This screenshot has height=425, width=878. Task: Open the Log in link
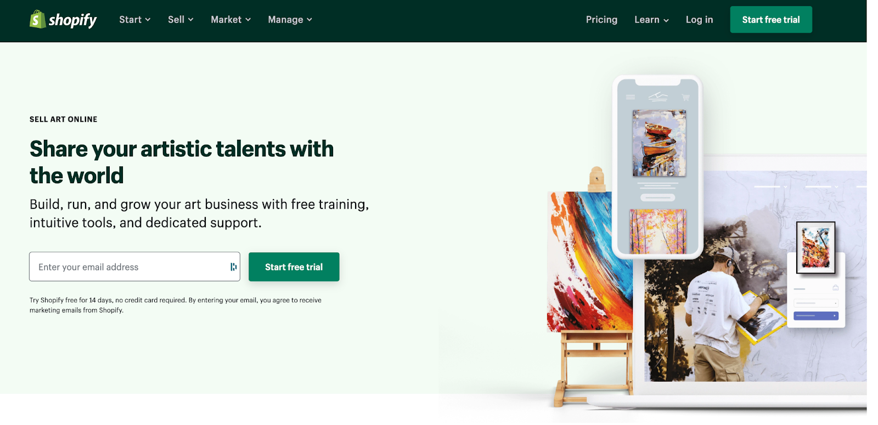(x=699, y=20)
